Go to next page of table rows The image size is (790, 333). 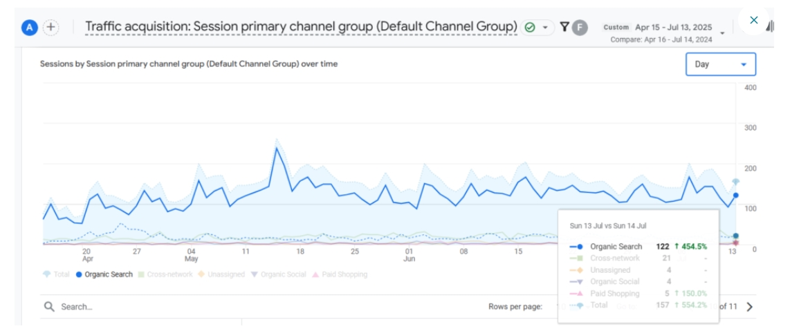(750, 307)
